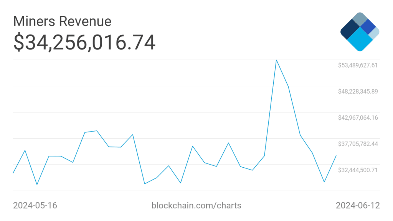Select the $34,256,016.74 current revenue value
This screenshot has height=221, width=393.
pyautogui.click(x=84, y=42)
